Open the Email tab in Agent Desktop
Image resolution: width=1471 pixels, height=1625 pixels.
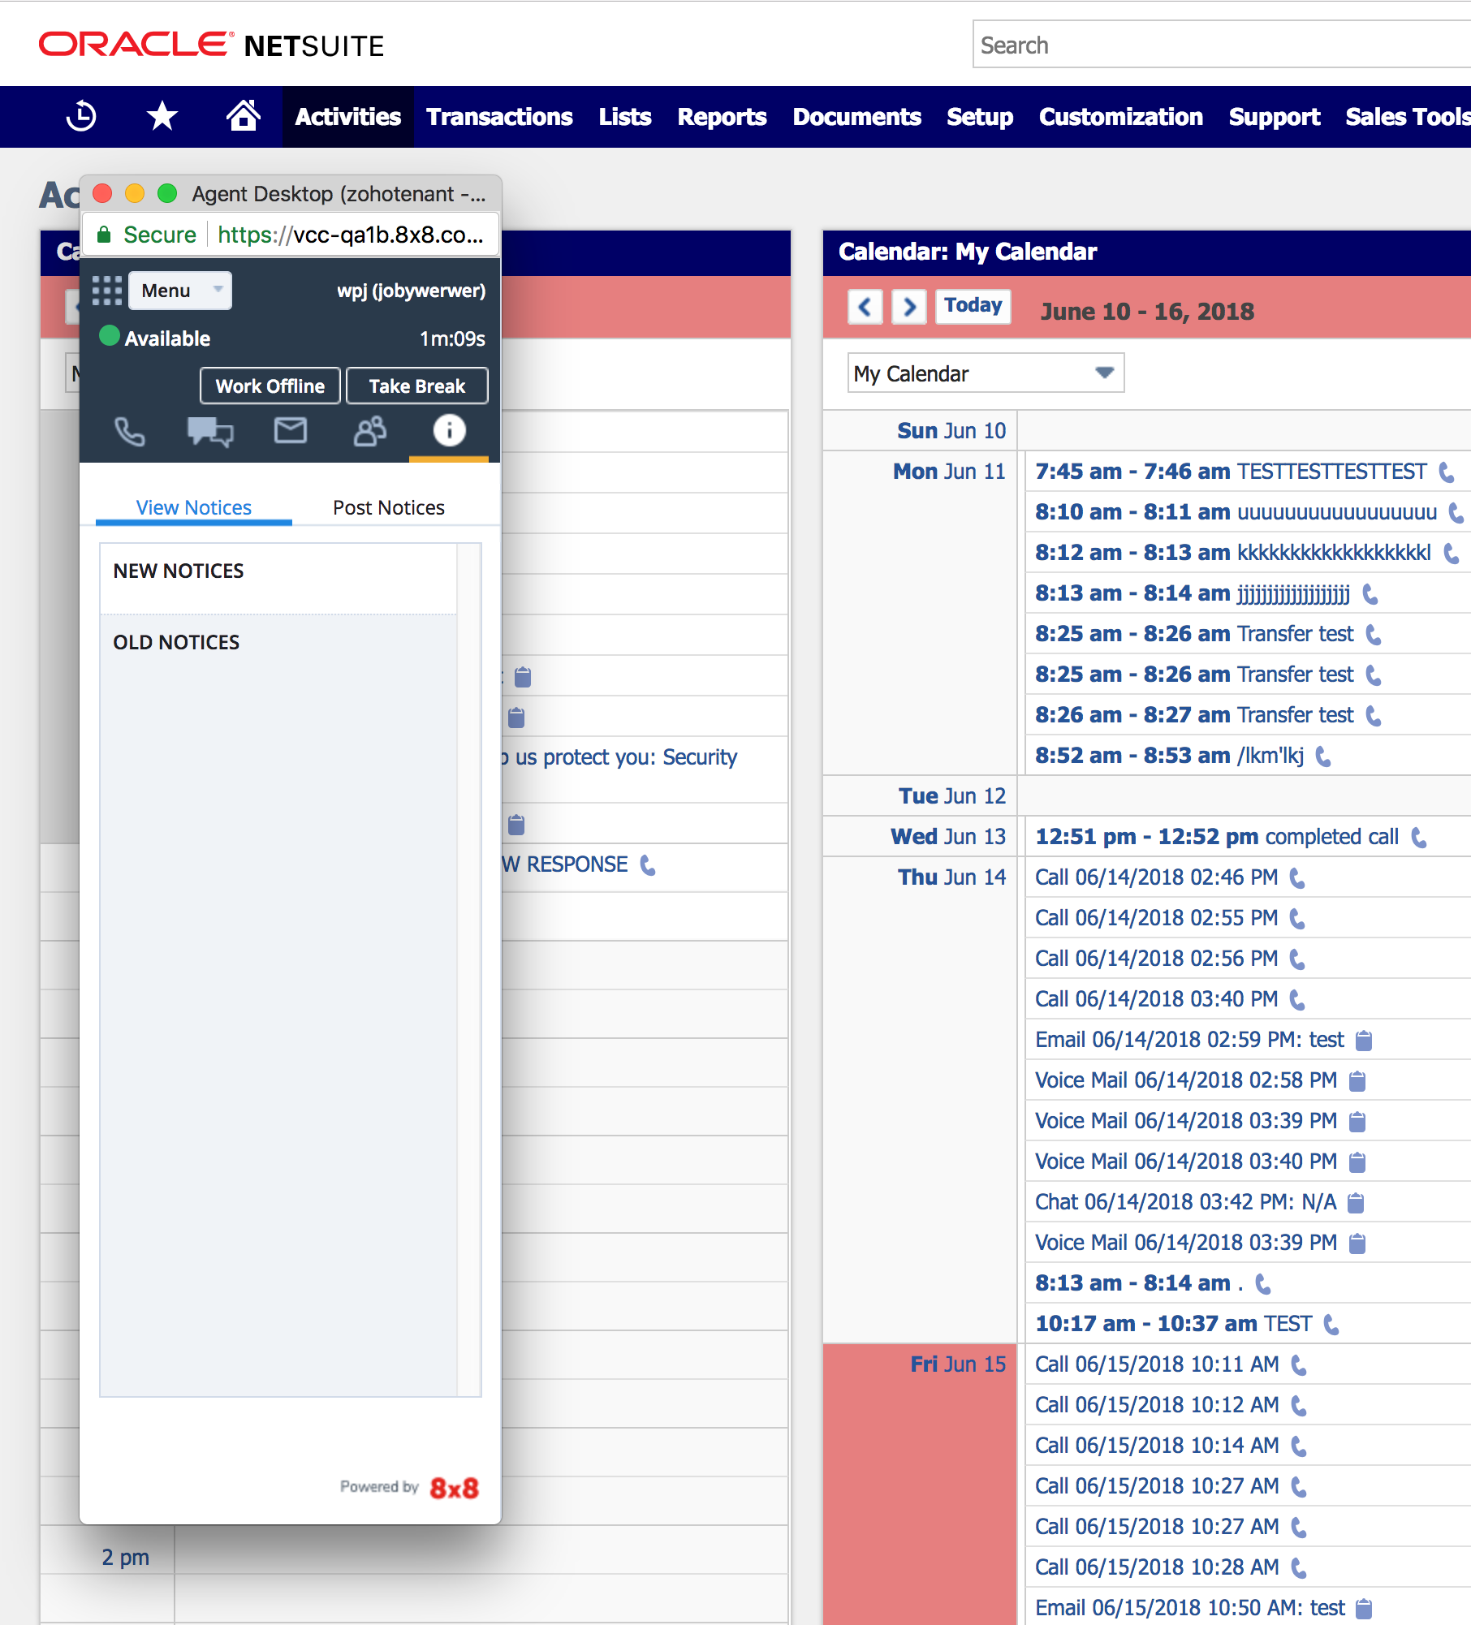(x=290, y=430)
